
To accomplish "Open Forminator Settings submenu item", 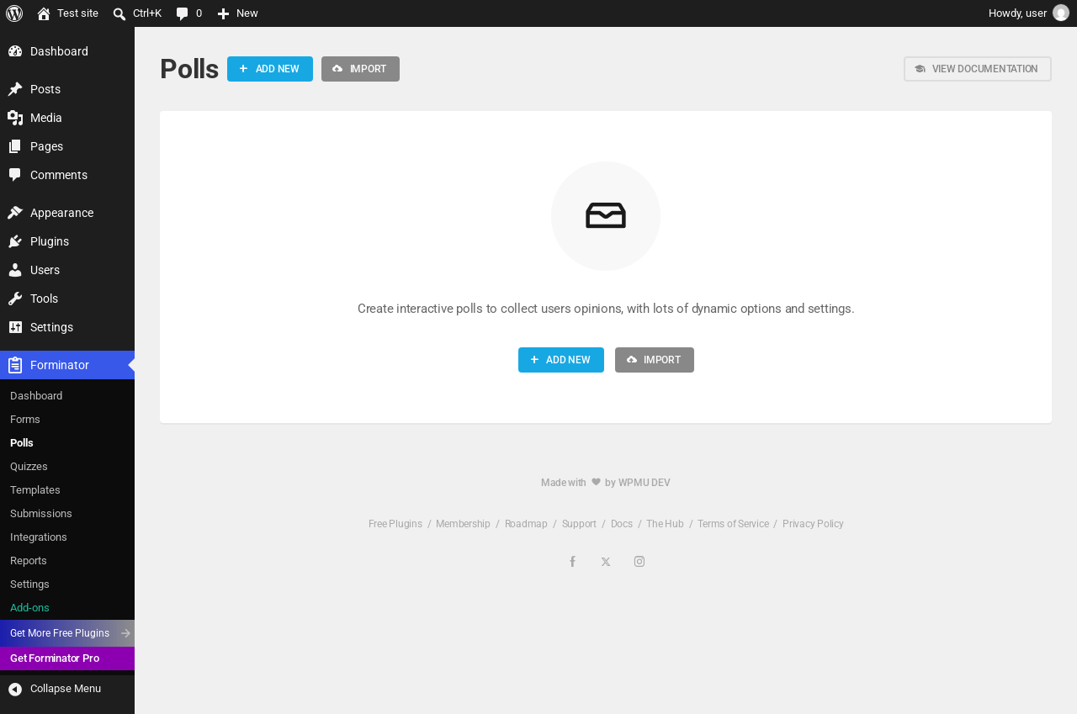I will (x=29, y=584).
